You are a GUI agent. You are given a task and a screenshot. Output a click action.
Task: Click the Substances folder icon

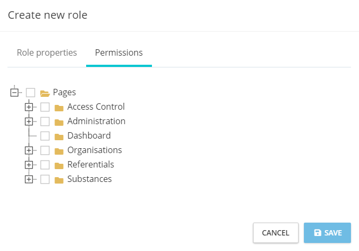59,179
